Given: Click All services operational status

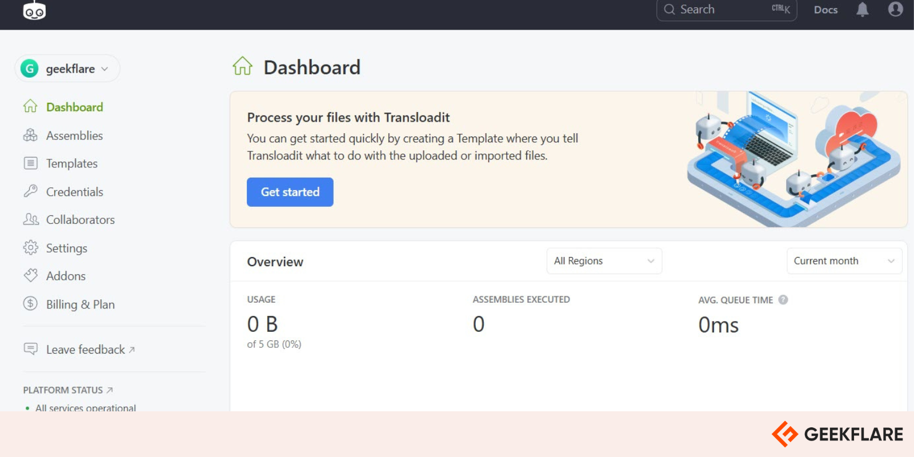Looking at the screenshot, I should pyautogui.click(x=86, y=407).
